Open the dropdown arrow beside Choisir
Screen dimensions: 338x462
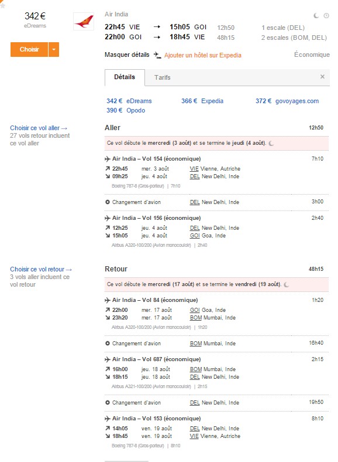(x=54, y=49)
